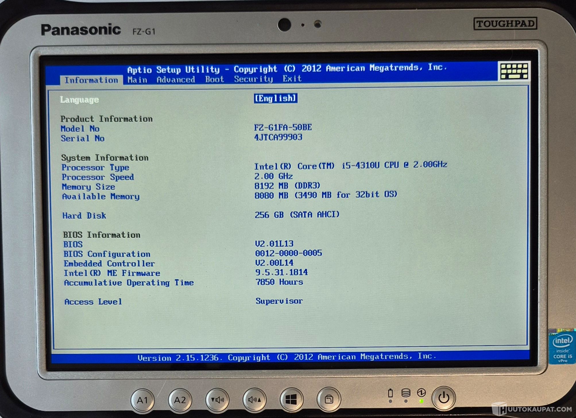The height and width of the screenshot is (418, 576).
Task: Click the Available Memory label
Action: click(x=101, y=197)
